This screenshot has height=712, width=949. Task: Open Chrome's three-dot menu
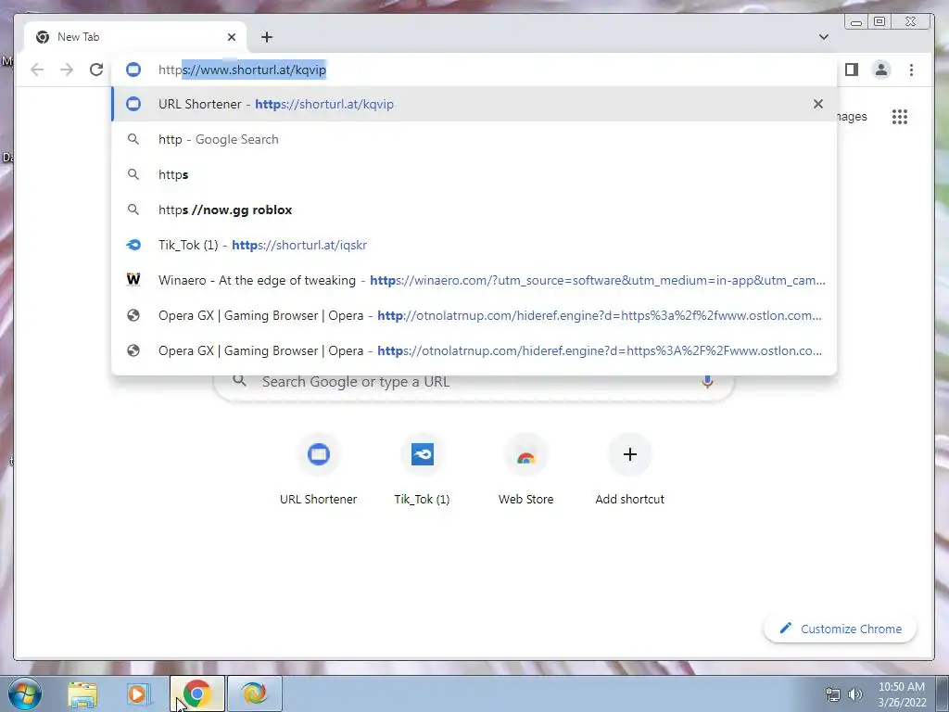[x=912, y=70]
